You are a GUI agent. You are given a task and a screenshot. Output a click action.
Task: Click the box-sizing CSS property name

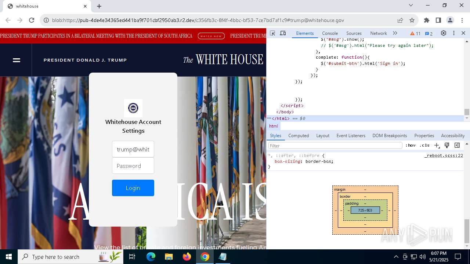pos(287,161)
